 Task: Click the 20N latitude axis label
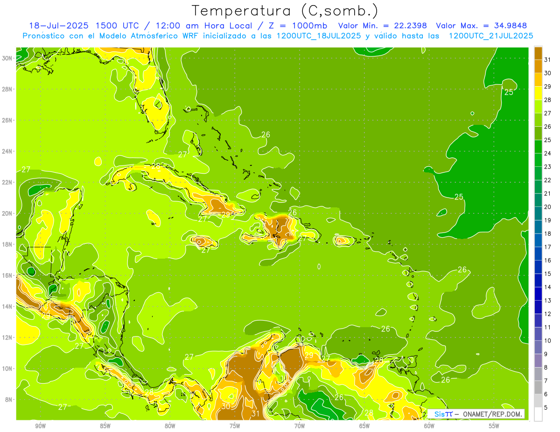point(7,213)
